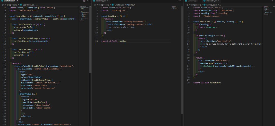The width and height of the screenshot is (275, 126).
Task: Open 'components' breadcrumb in MovieList.jsx group
Action: click(x=196, y=5)
